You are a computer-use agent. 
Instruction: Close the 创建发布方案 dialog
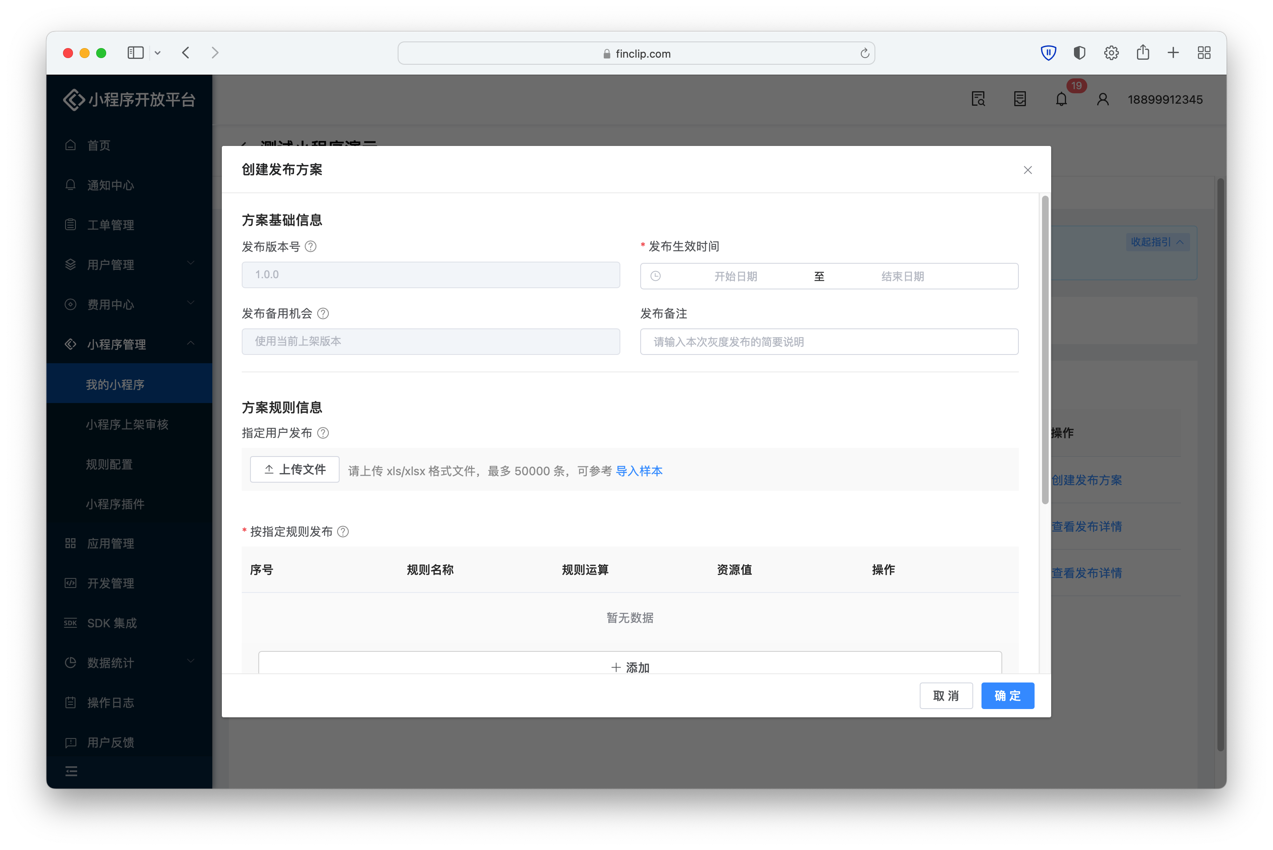[1028, 170]
